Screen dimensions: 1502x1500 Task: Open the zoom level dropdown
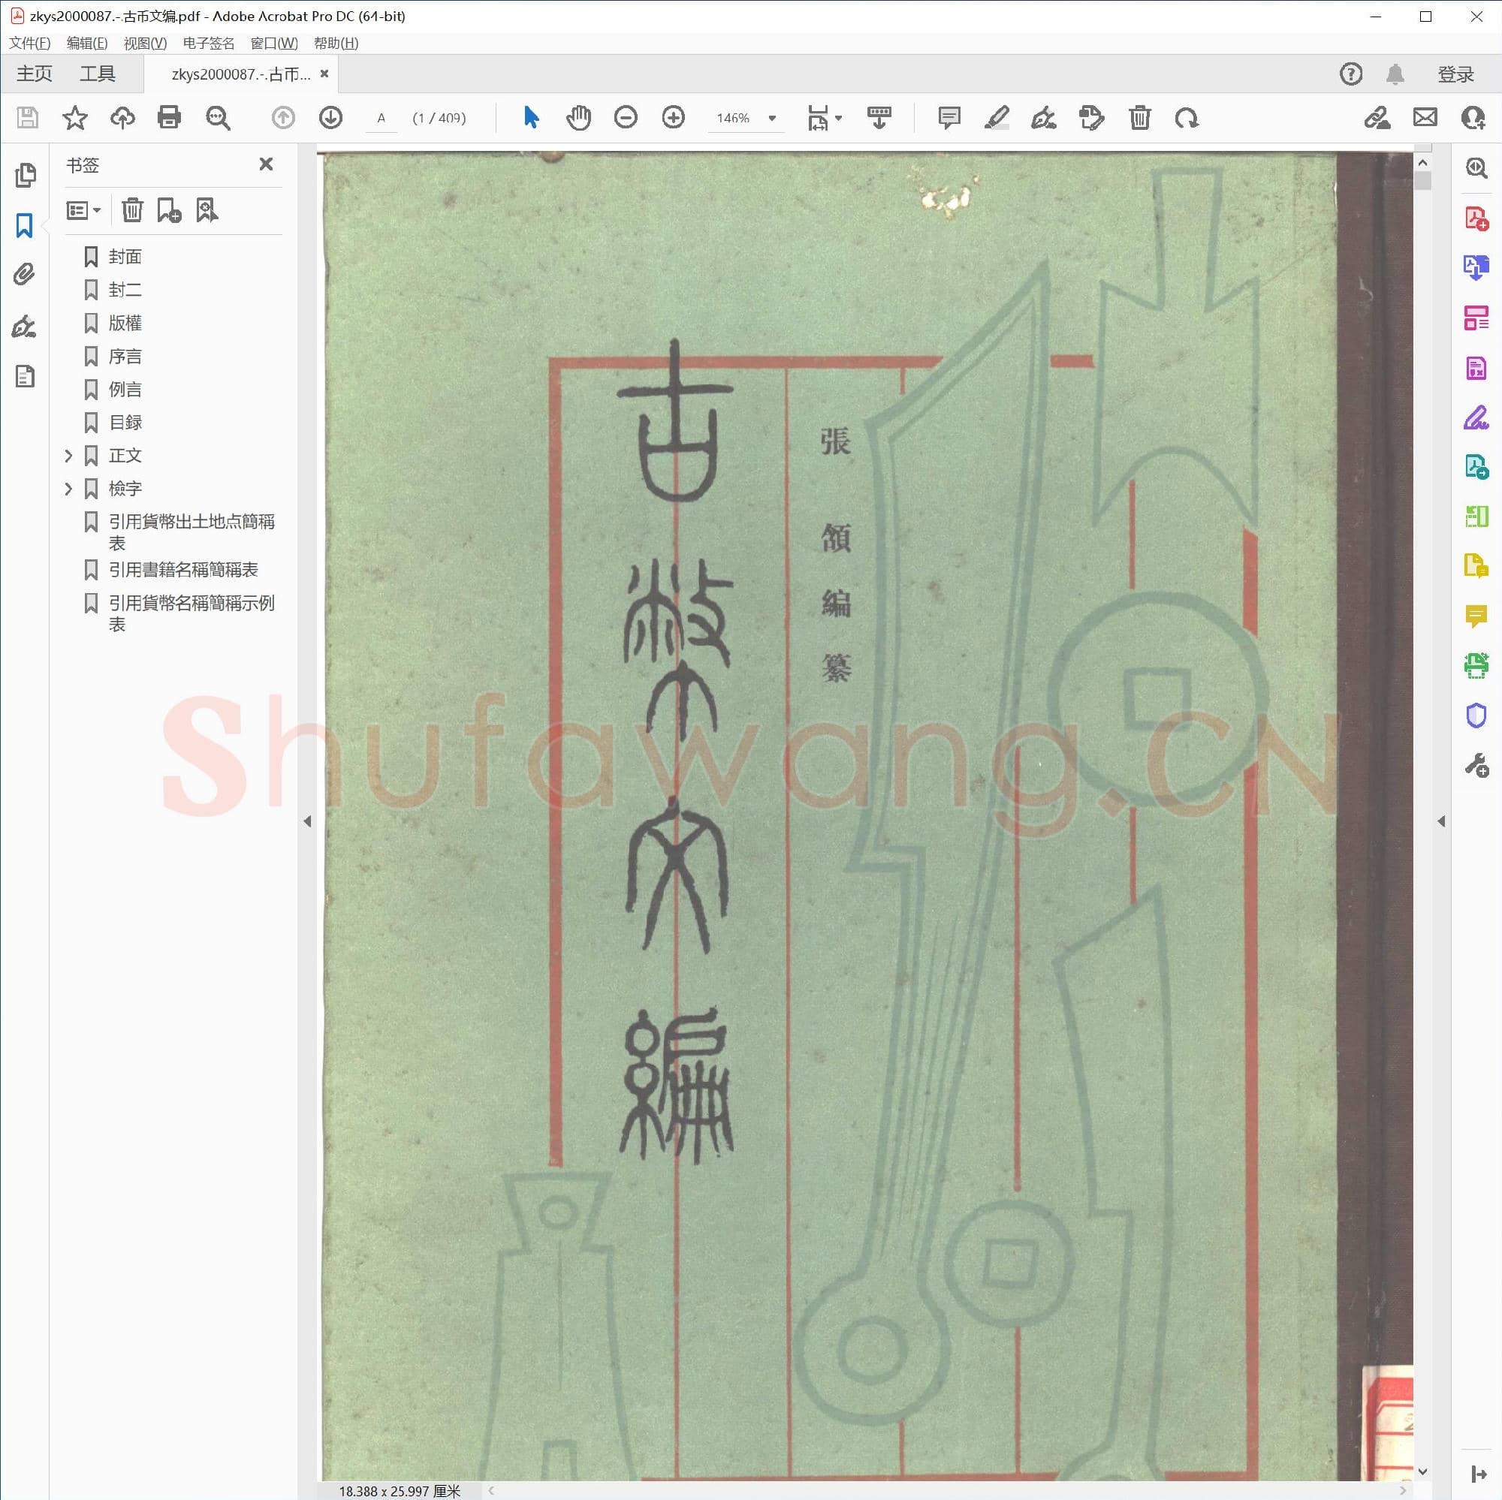coord(771,118)
